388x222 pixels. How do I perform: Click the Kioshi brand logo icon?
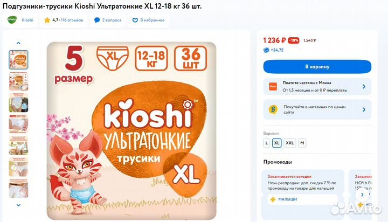click(x=12, y=20)
